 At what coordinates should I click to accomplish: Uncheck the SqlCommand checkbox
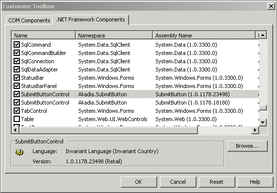(16, 44)
